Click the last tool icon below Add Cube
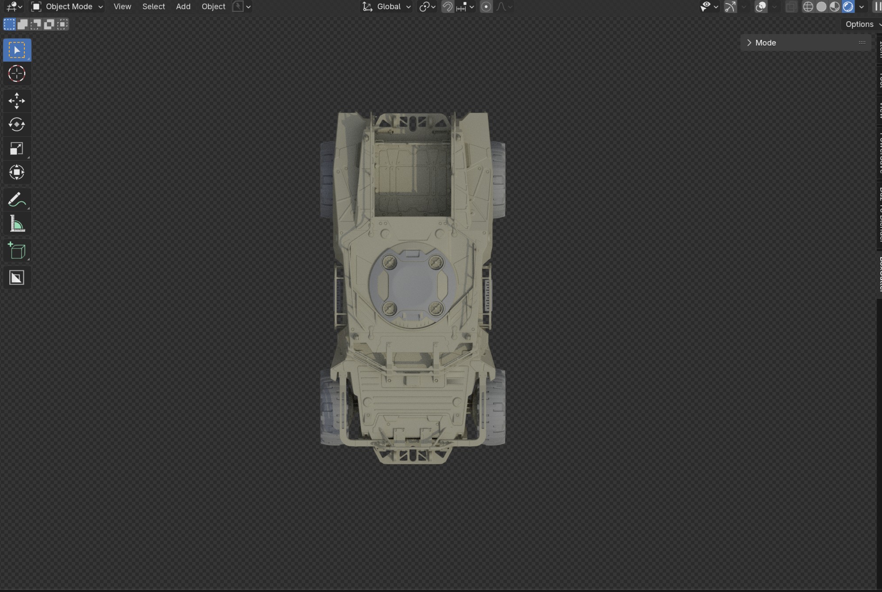Image resolution: width=882 pixels, height=592 pixels. click(x=17, y=277)
